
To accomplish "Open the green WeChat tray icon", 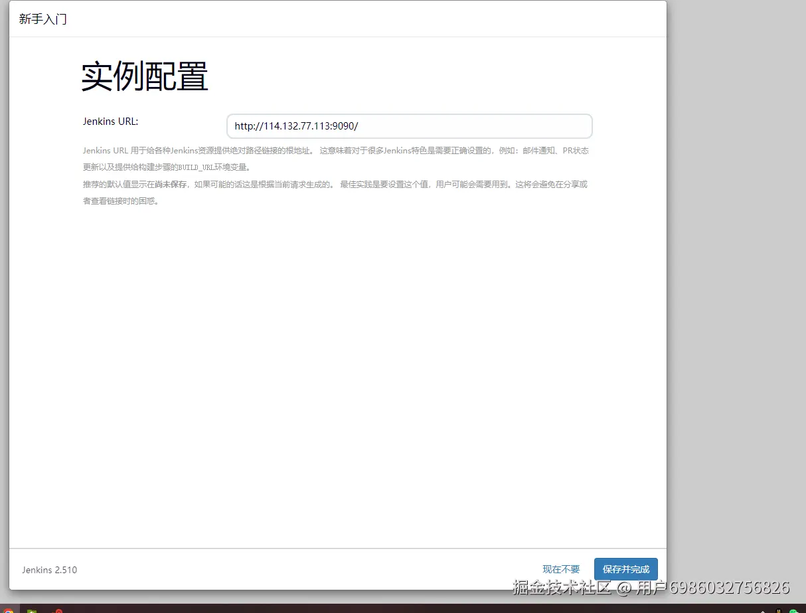I will [x=793, y=610].
